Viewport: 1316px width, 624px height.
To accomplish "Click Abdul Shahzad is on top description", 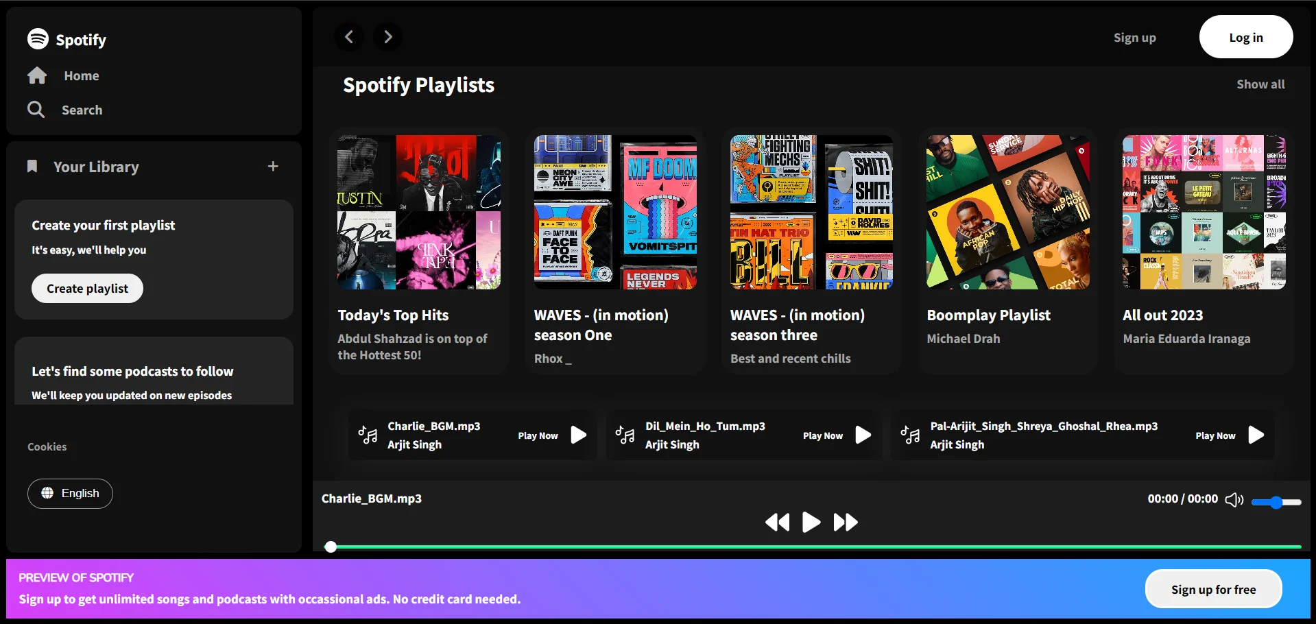I will 412,347.
